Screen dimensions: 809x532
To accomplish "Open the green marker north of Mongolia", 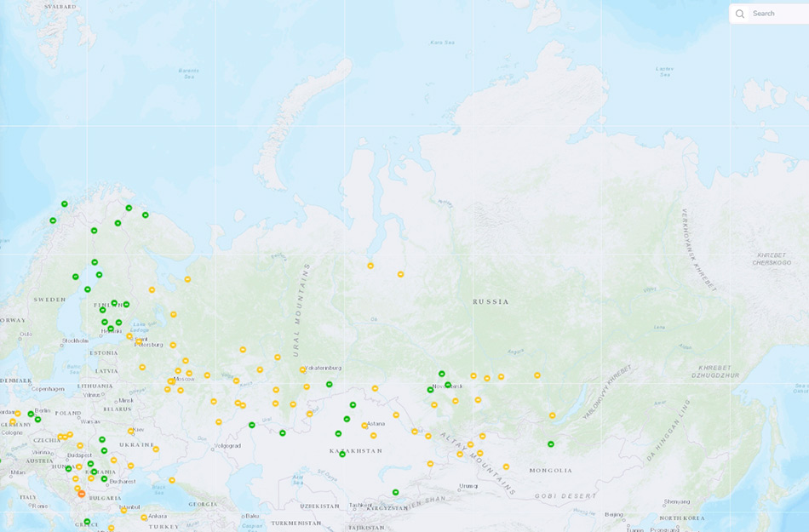I will [551, 444].
